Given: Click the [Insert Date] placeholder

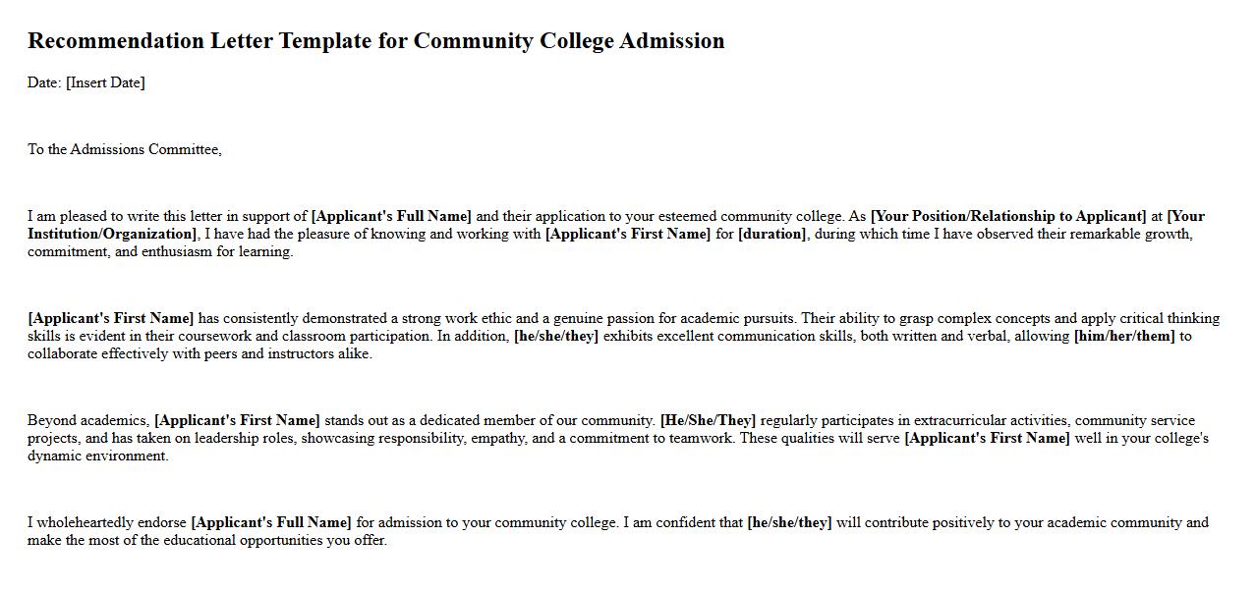Looking at the screenshot, I should (105, 82).
